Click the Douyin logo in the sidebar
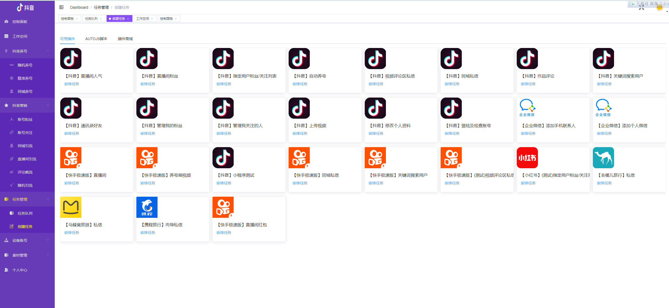This screenshot has height=308, width=669. pos(25,7)
